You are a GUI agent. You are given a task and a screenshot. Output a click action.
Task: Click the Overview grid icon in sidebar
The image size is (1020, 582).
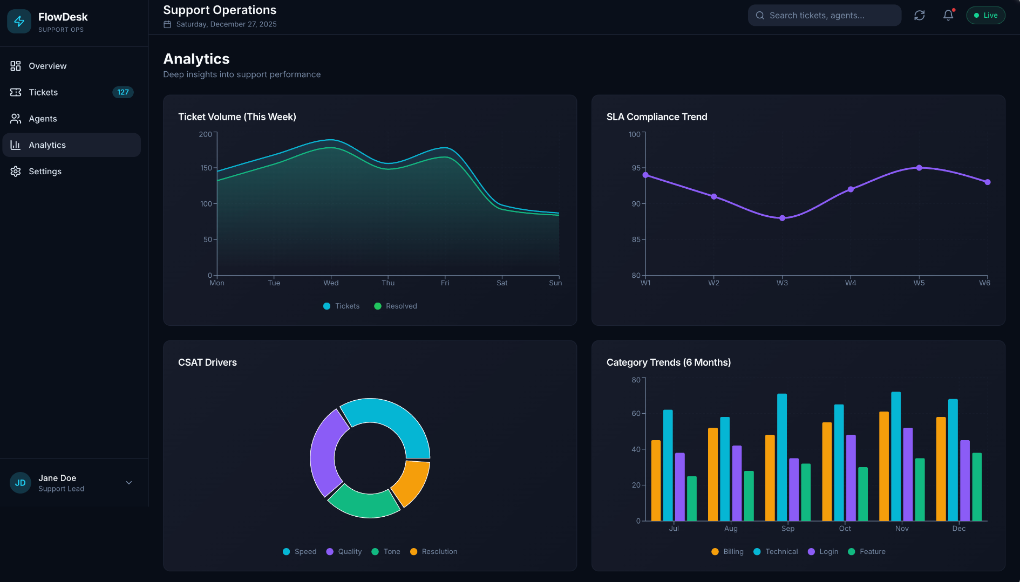coord(16,66)
